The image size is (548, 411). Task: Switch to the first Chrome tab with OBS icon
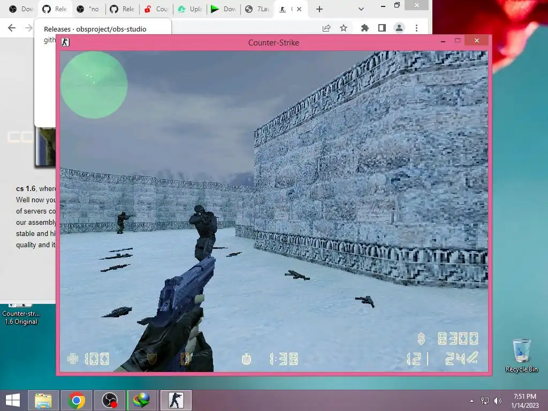[21, 9]
